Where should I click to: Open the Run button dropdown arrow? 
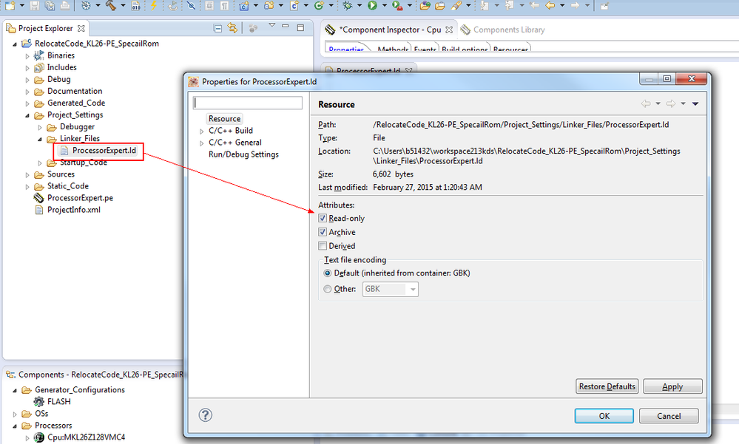[x=384, y=6]
